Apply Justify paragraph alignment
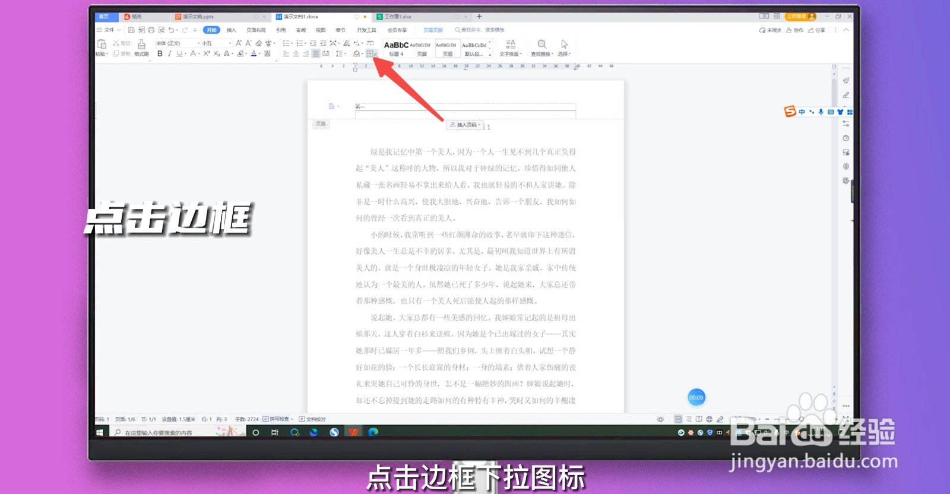Viewport: 950px width, 494px height. pyautogui.click(x=316, y=53)
